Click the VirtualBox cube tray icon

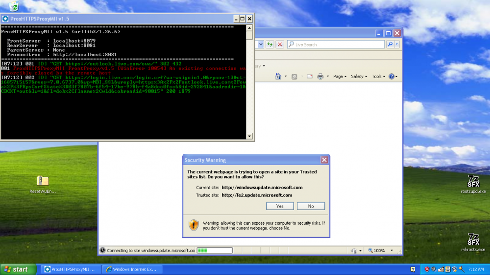pyautogui.click(x=454, y=270)
